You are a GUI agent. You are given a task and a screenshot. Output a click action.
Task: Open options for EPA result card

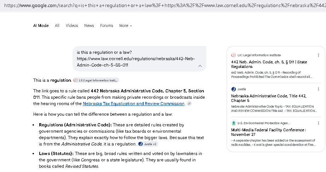(318, 123)
